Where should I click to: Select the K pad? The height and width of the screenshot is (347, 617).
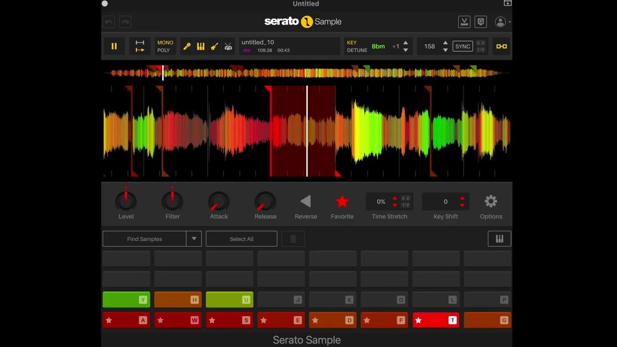point(333,300)
